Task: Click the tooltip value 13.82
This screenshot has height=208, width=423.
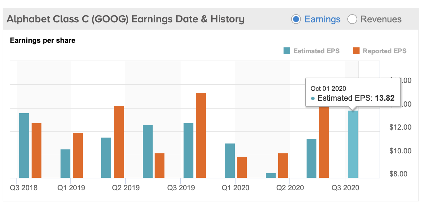Action: point(385,98)
